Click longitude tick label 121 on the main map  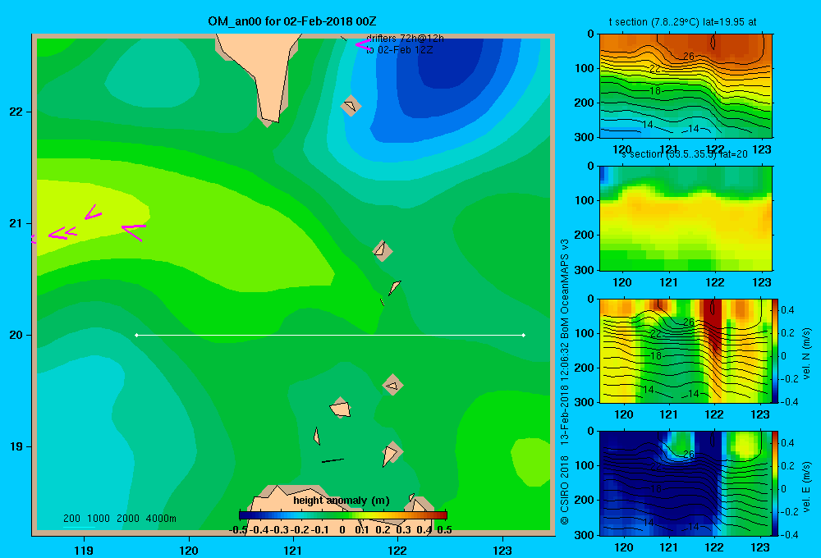(x=293, y=550)
